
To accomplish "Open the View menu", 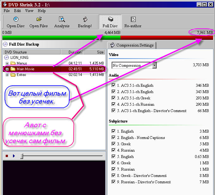I will (x=29, y=11).
